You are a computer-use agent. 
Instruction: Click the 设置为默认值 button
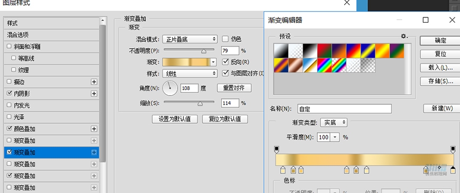174,119
